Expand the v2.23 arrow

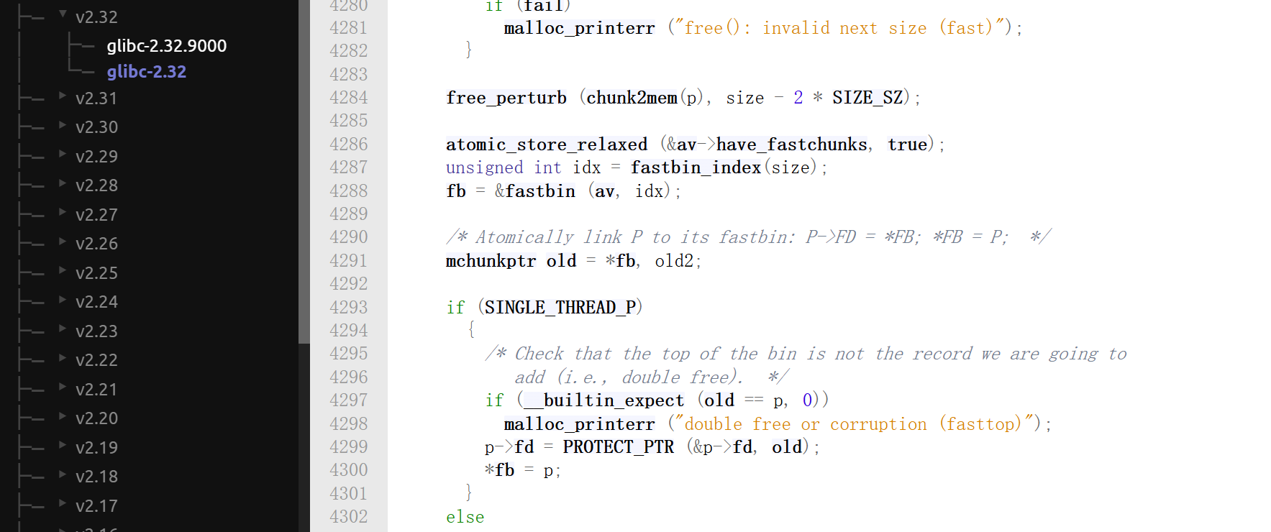pos(63,329)
